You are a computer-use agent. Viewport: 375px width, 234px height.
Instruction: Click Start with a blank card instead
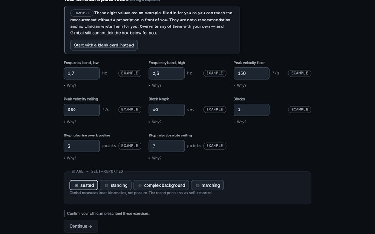click(x=104, y=45)
